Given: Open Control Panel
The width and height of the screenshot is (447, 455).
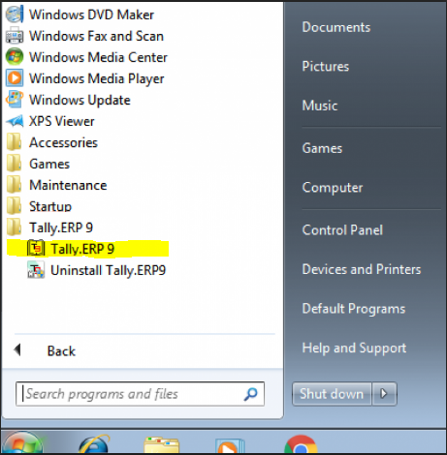Looking at the screenshot, I should click(x=342, y=230).
